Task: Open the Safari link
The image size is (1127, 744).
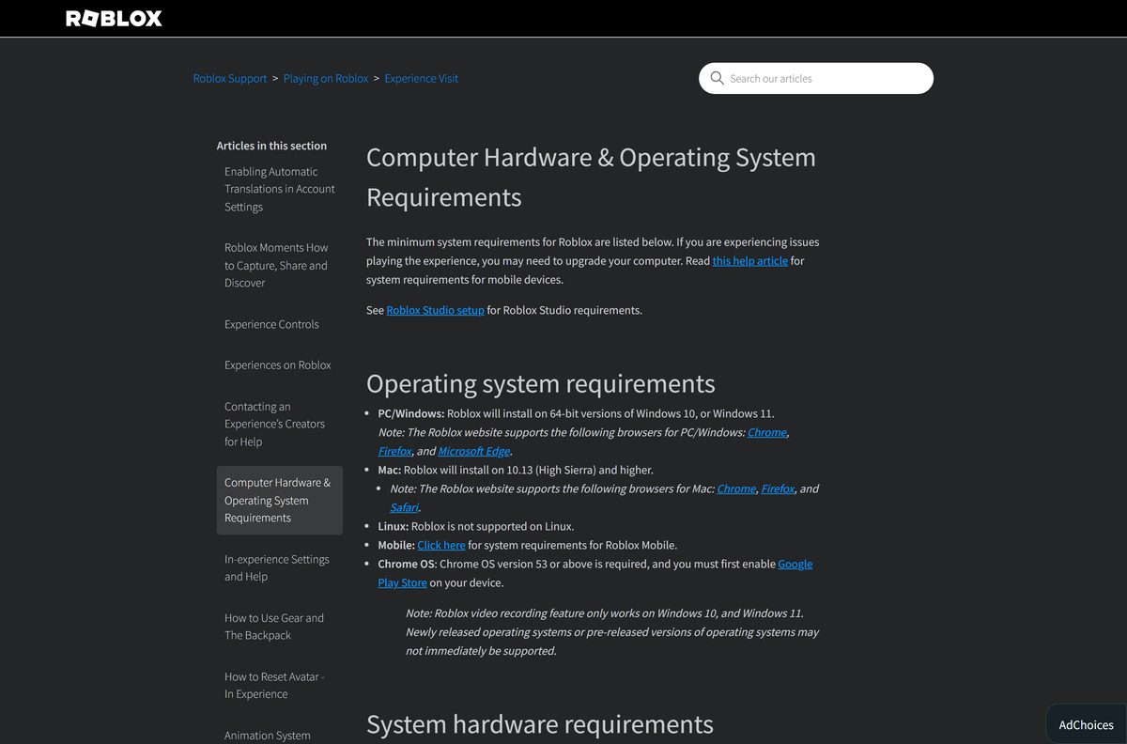Action: tap(404, 507)
